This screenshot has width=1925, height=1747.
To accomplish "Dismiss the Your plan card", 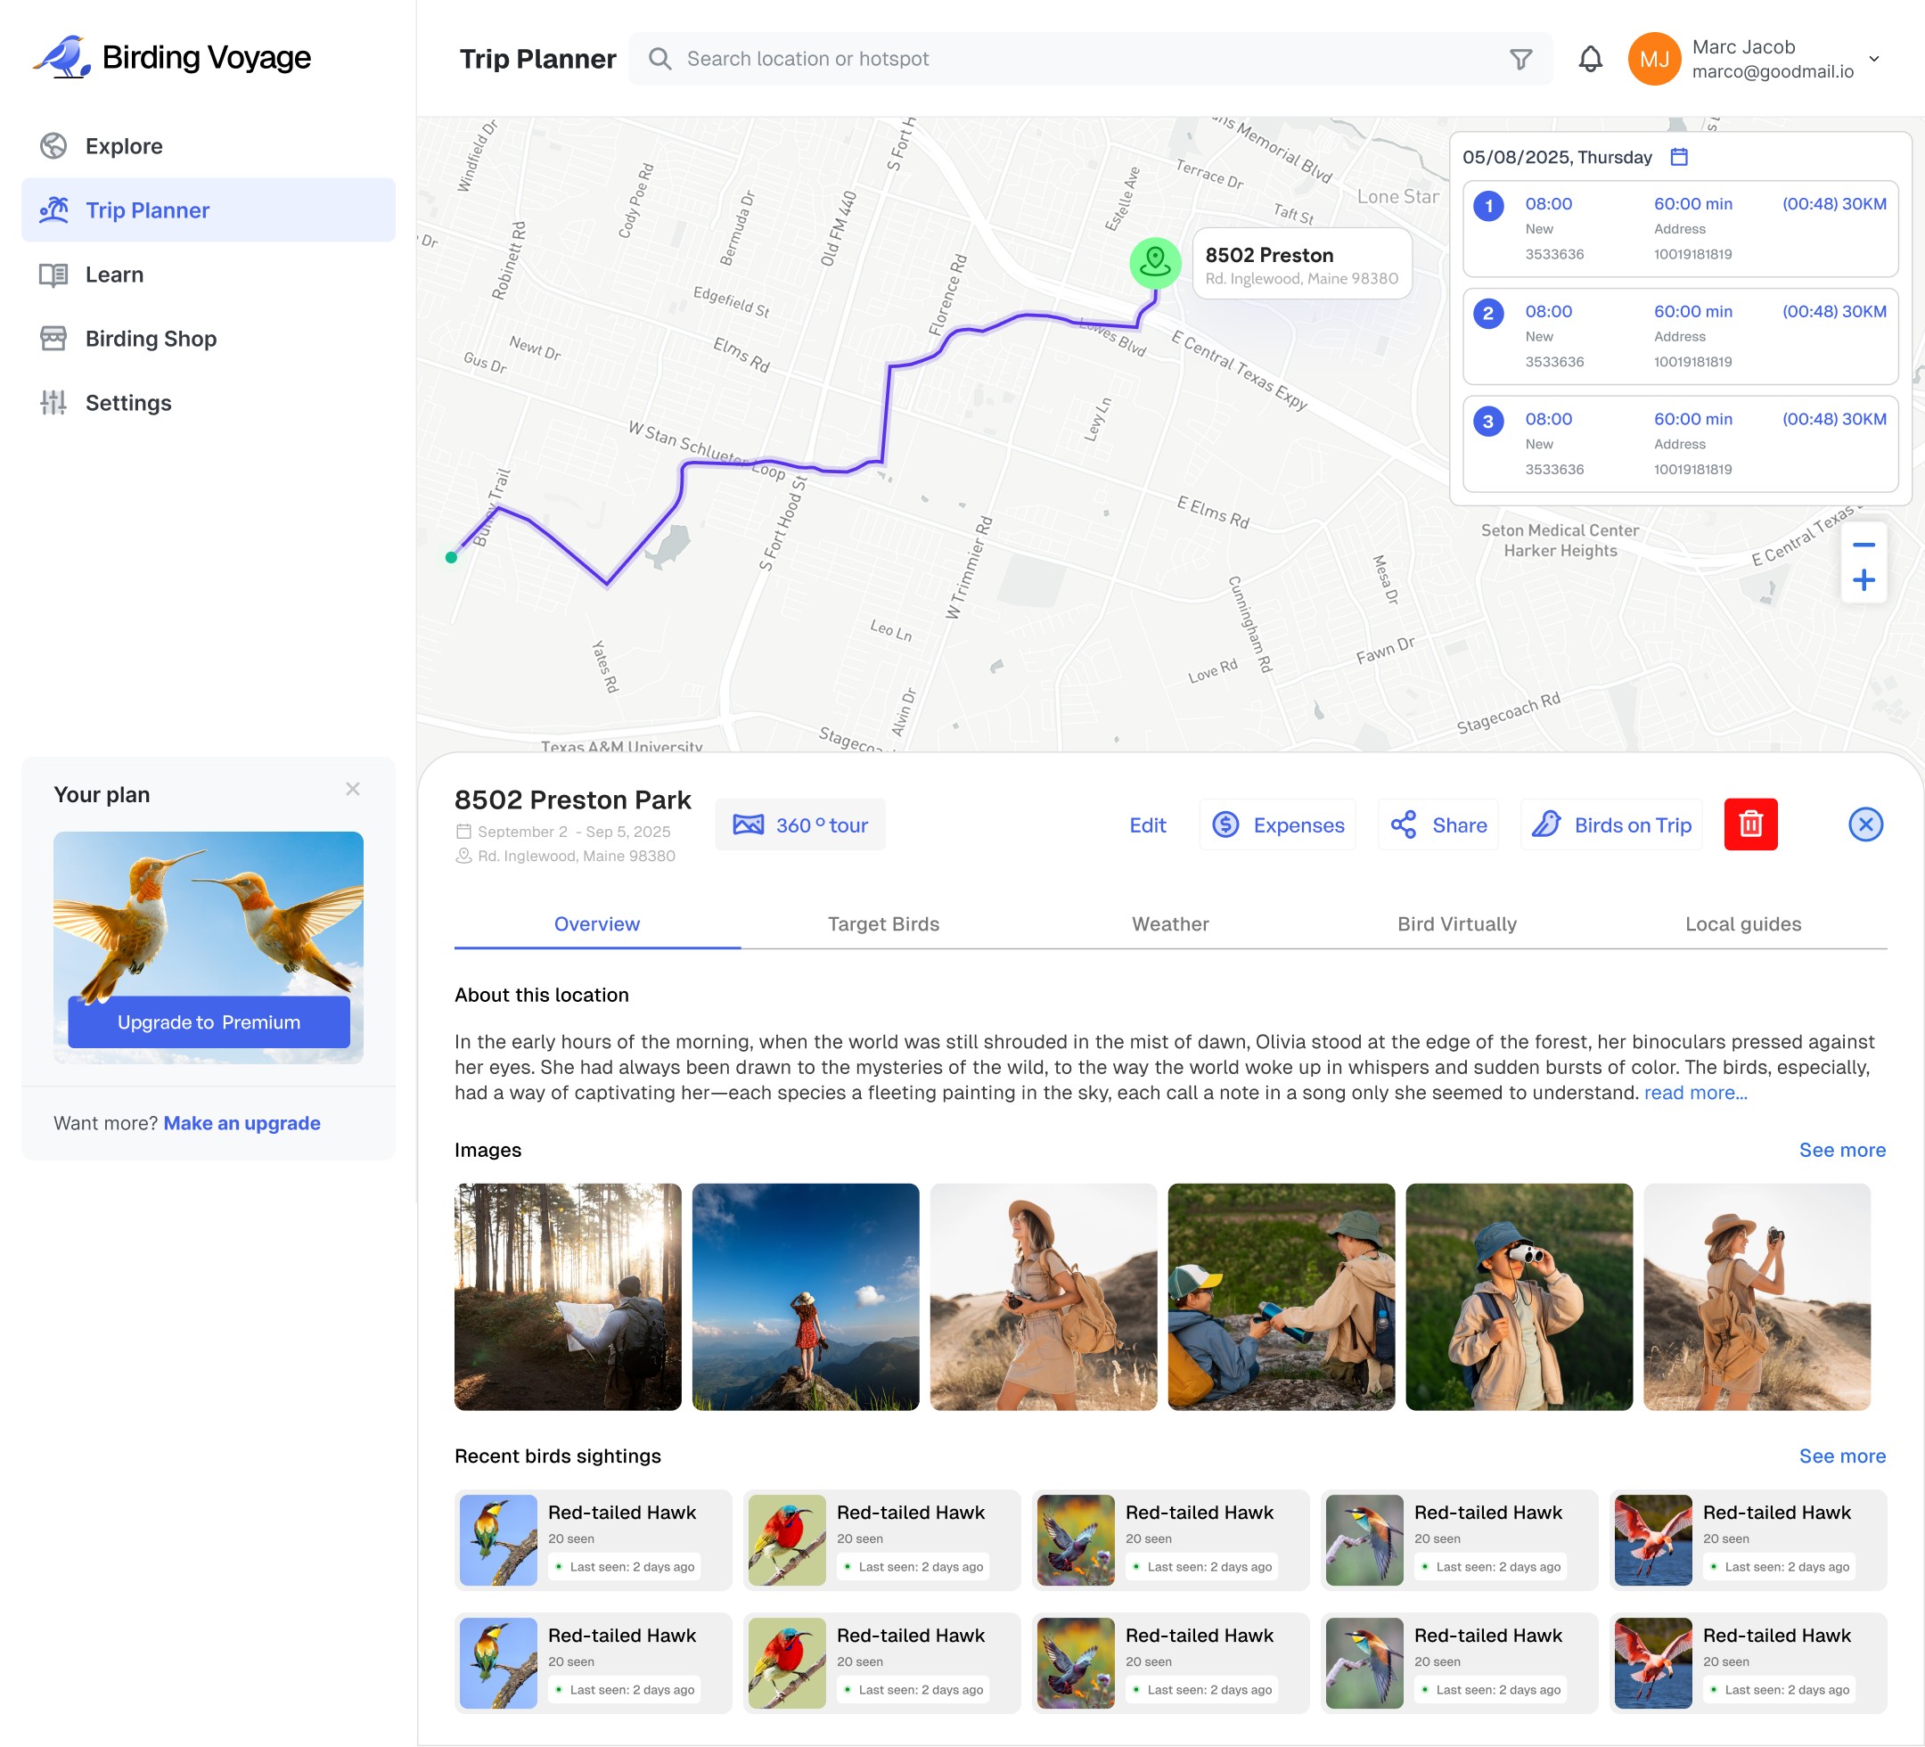I will [x=352, y=789].
